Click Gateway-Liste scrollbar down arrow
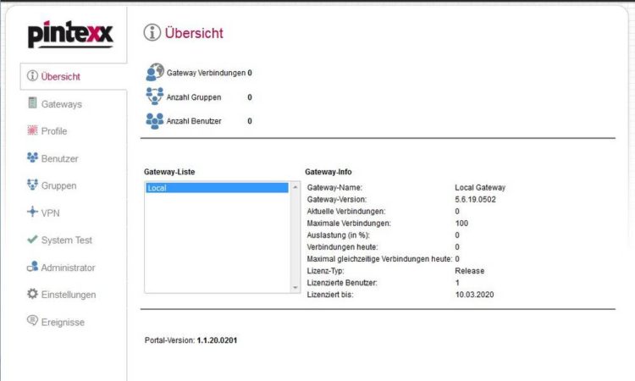The image size is (635, 381). point(295,288)
